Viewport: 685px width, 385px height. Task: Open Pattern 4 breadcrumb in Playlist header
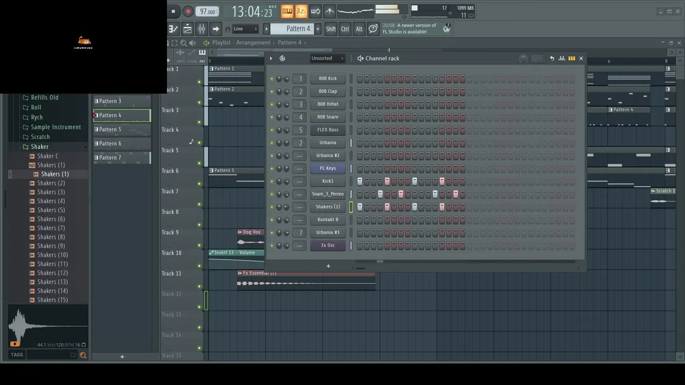[x=289, y=43]
